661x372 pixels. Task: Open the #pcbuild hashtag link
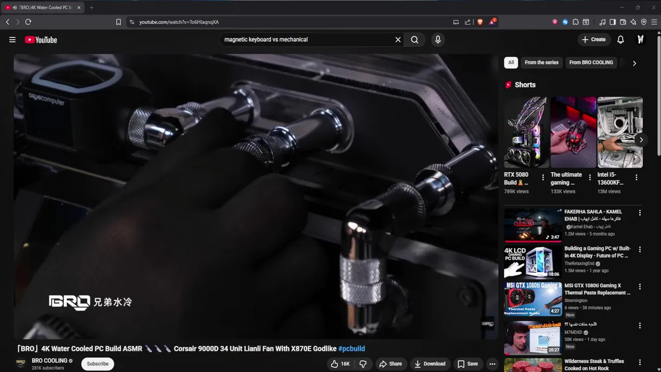click(352, 349)
